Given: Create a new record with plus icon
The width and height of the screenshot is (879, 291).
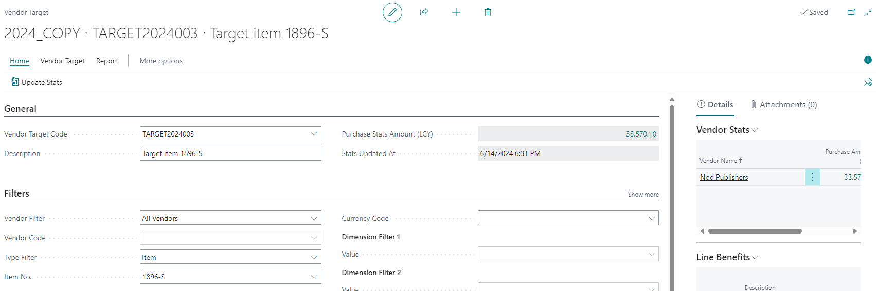Looking at the screenshot, I should 456,12.
